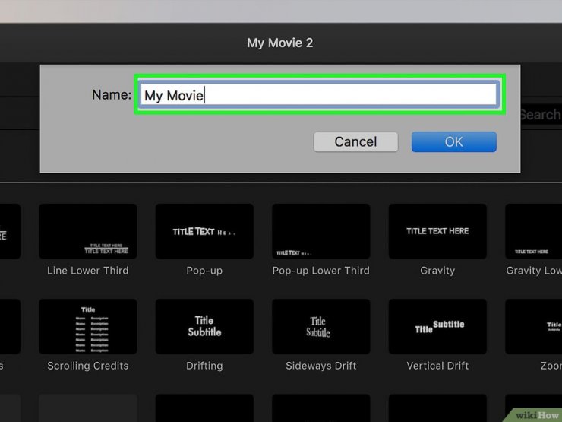Click the 'My Movie 2' window title
The image size is (562, 422).
click(x=280, y=43)
